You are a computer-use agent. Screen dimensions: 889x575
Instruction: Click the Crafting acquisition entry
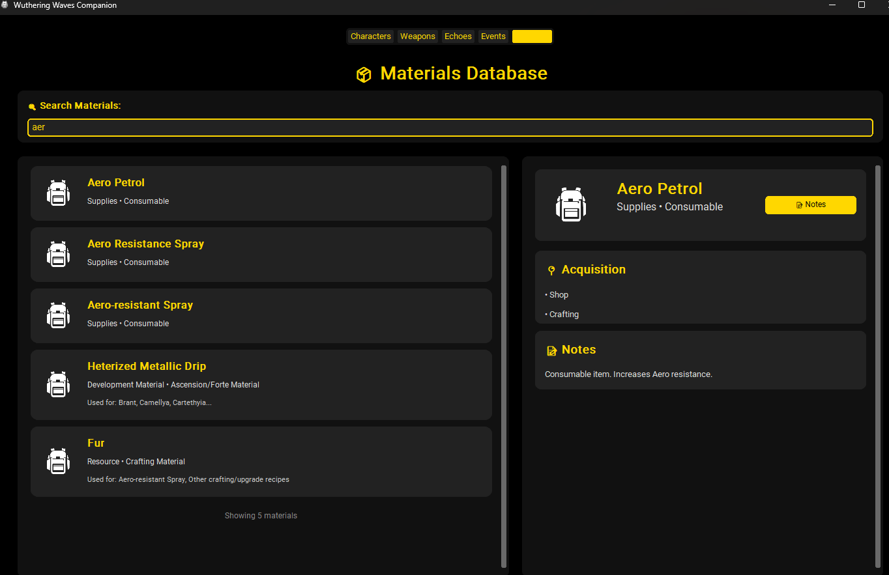(x=562, y=315)
